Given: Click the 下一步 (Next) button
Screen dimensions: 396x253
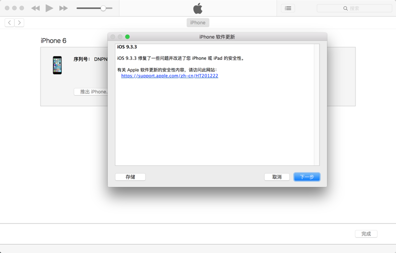Looking at the screenshot, I should (x=307, y=177).
